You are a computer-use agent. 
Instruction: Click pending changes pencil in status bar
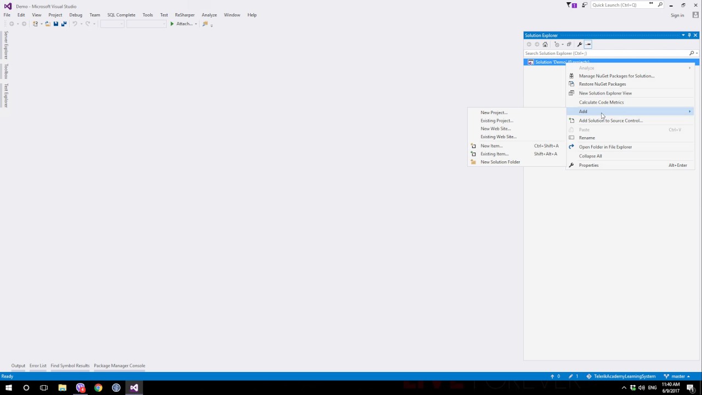tap(573, 376)
